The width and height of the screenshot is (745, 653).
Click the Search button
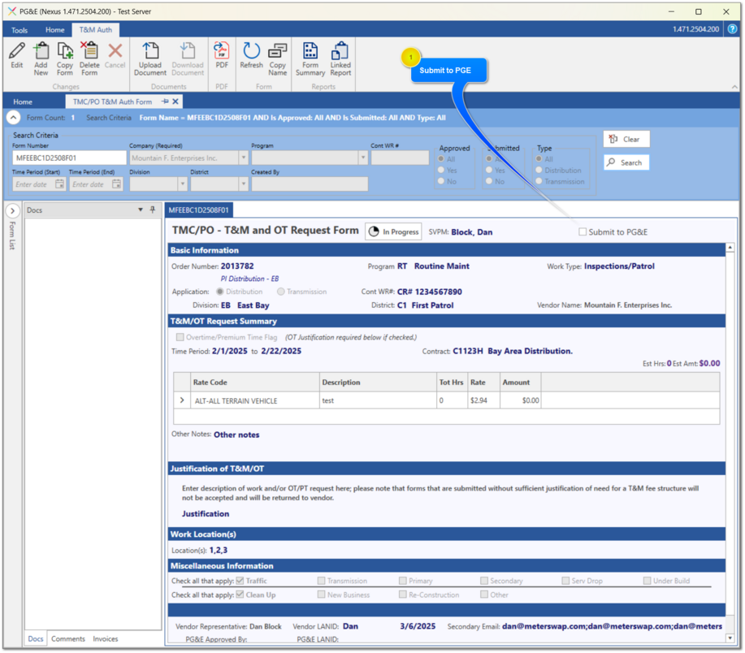tap(626, 162)
